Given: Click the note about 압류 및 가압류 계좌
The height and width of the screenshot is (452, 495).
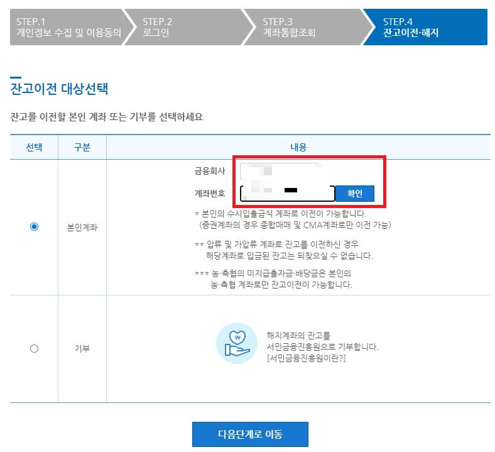Looking at the screenshot, I should [x=284, y=250].
